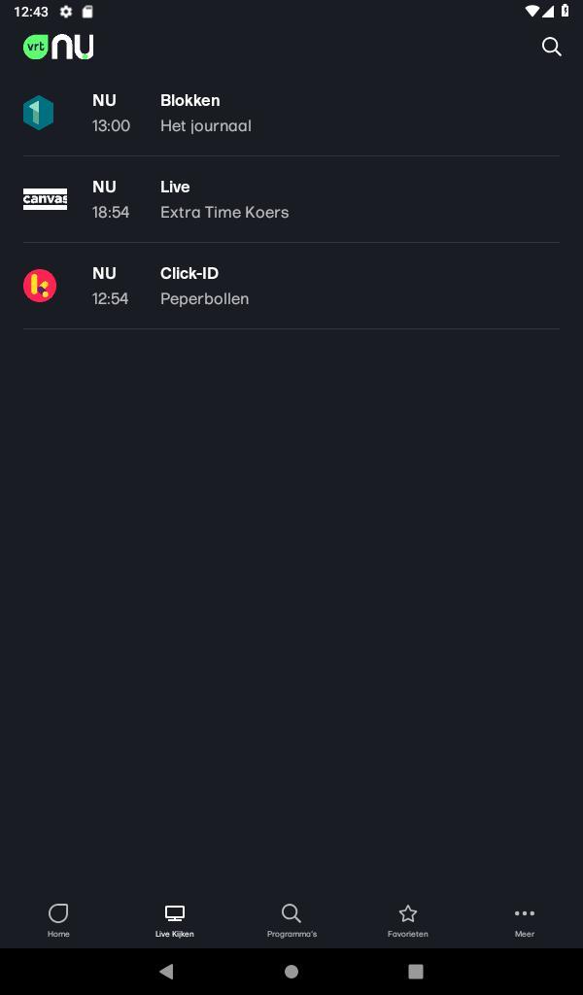Screen dimensions: 583x995
Task: Watch Click-ID live on Ketnet
Action: pyautogui.click(x=189, y=273)
